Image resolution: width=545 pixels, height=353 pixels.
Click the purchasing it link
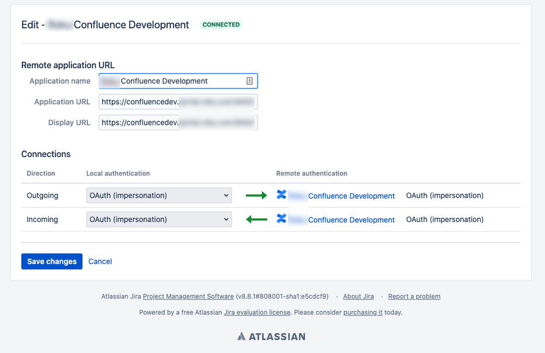[x=363, y=312]
